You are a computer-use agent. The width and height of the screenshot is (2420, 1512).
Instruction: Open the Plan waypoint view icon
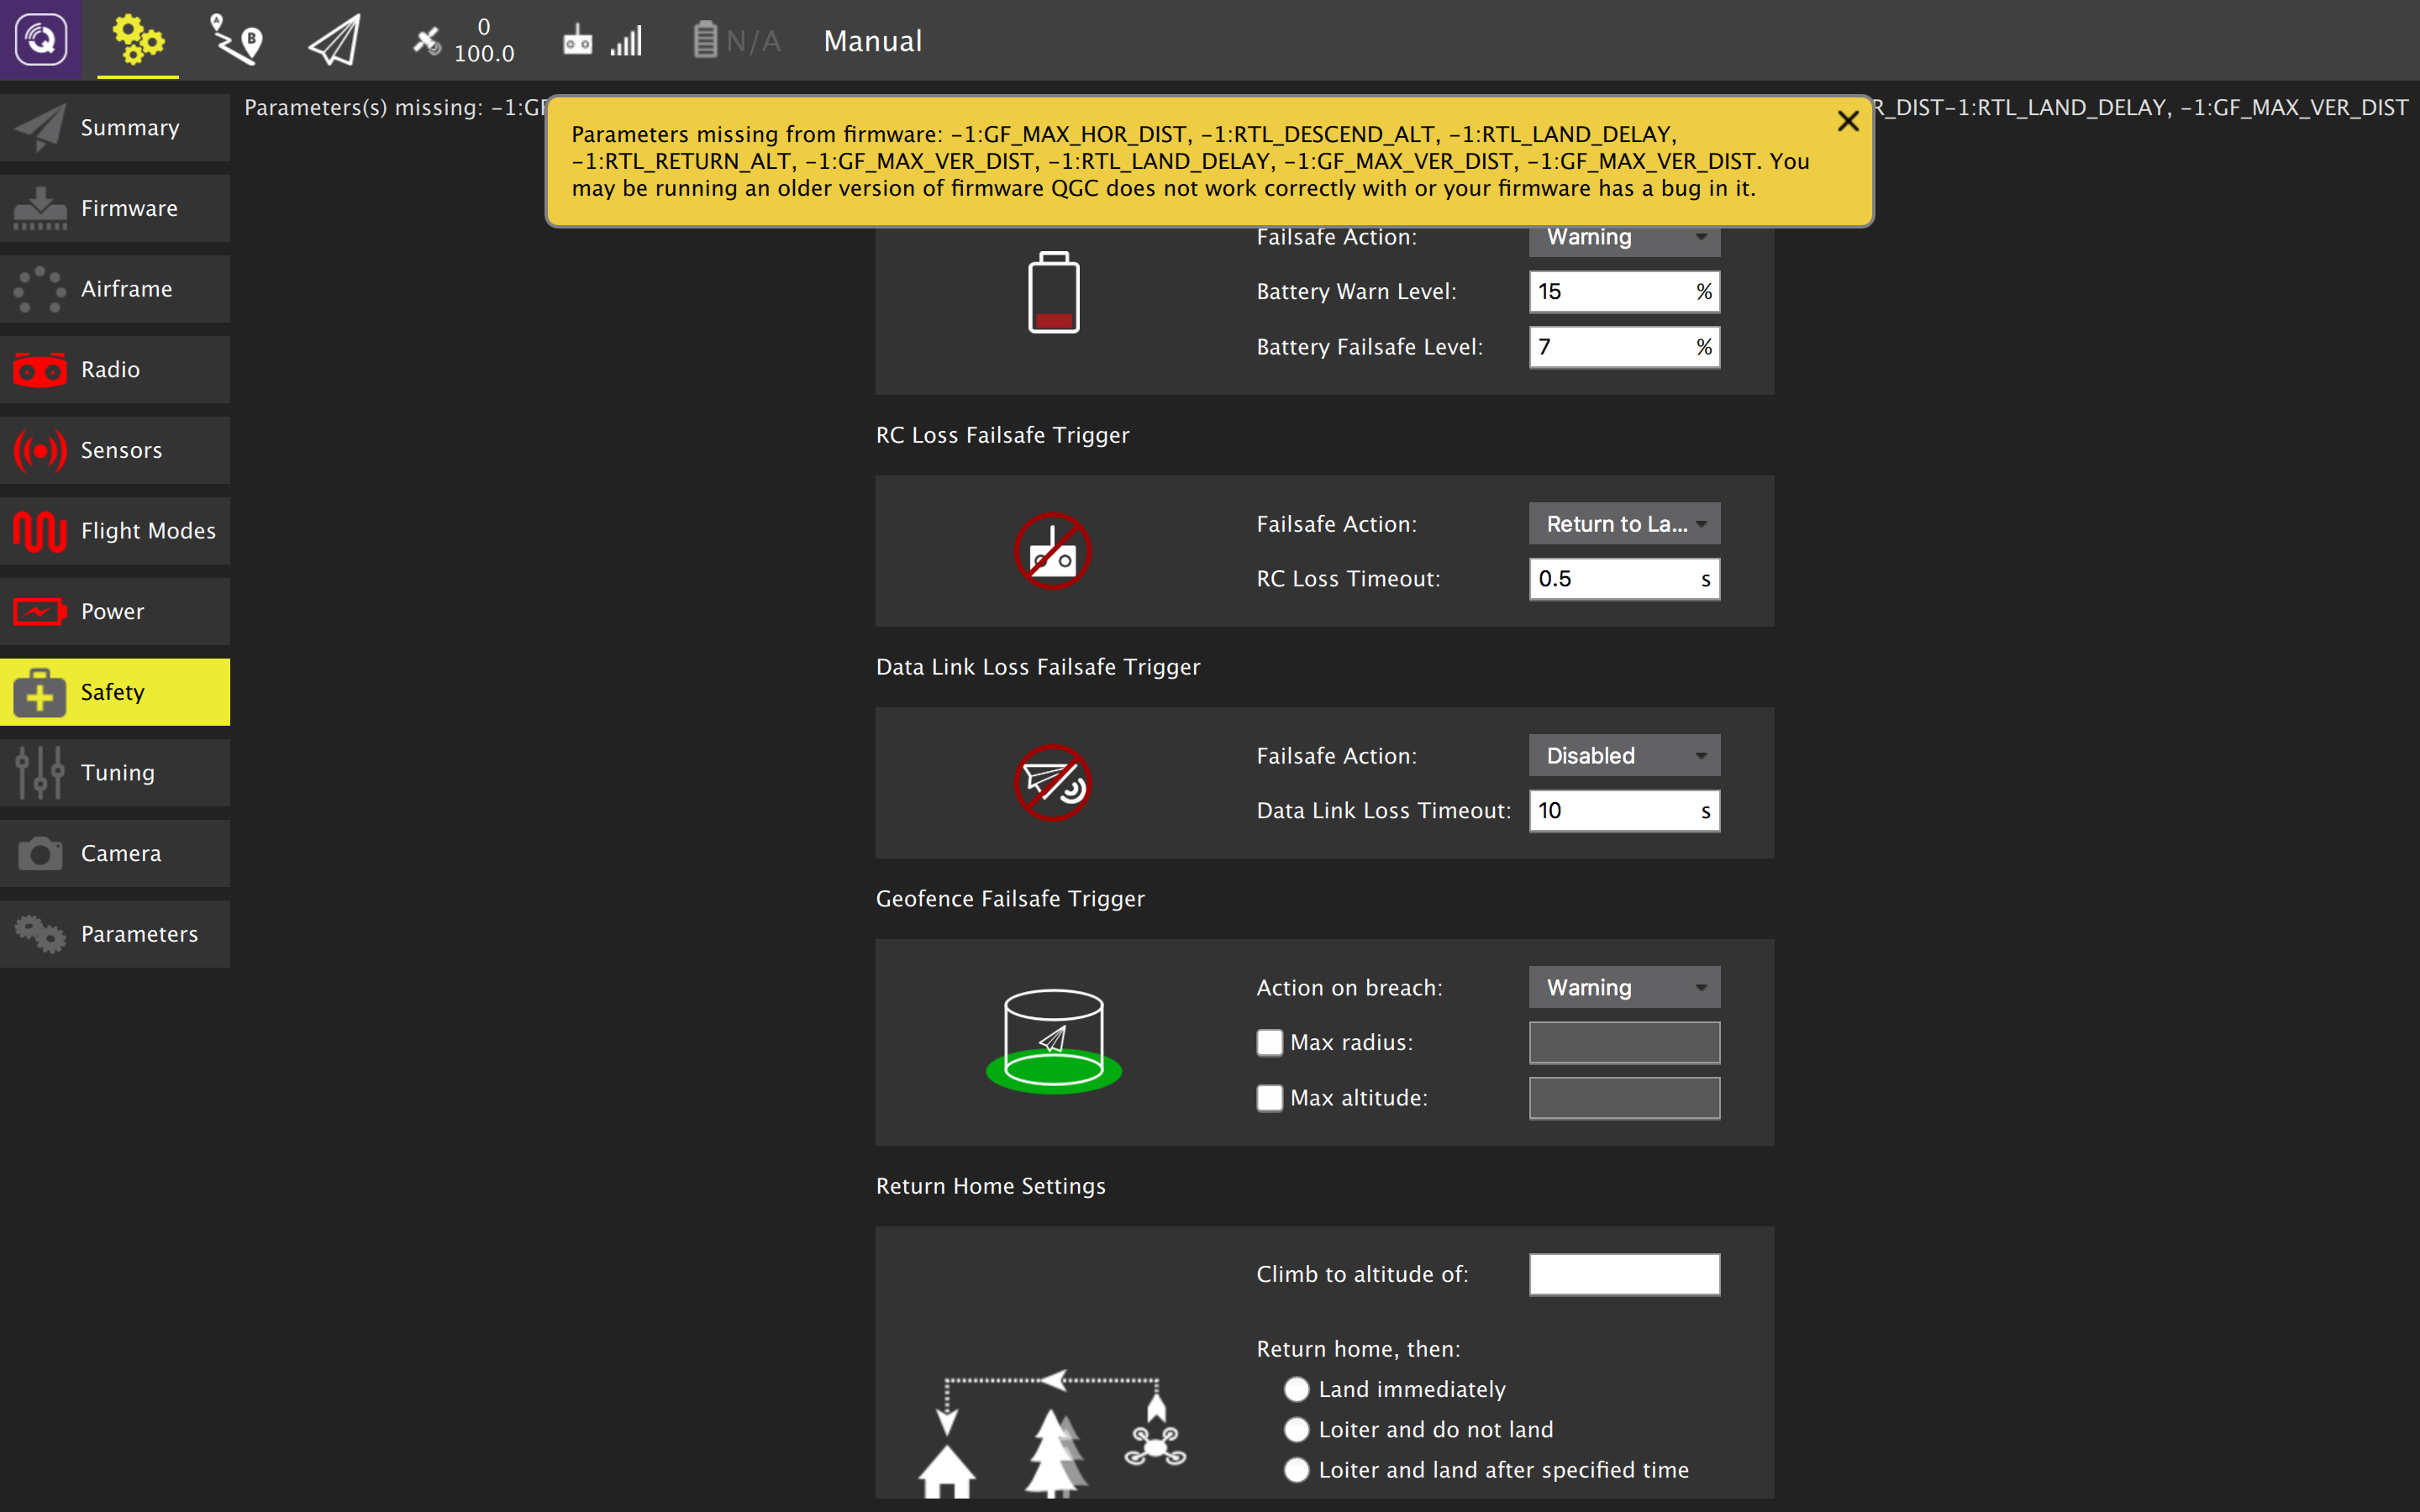236,40
